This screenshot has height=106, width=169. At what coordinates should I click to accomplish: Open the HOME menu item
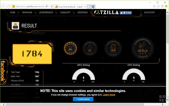[x=13, y=12]
